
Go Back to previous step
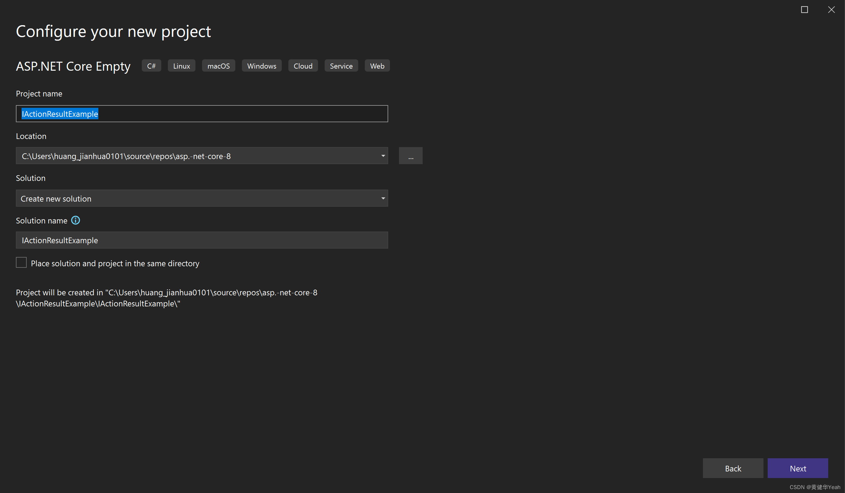733,468
